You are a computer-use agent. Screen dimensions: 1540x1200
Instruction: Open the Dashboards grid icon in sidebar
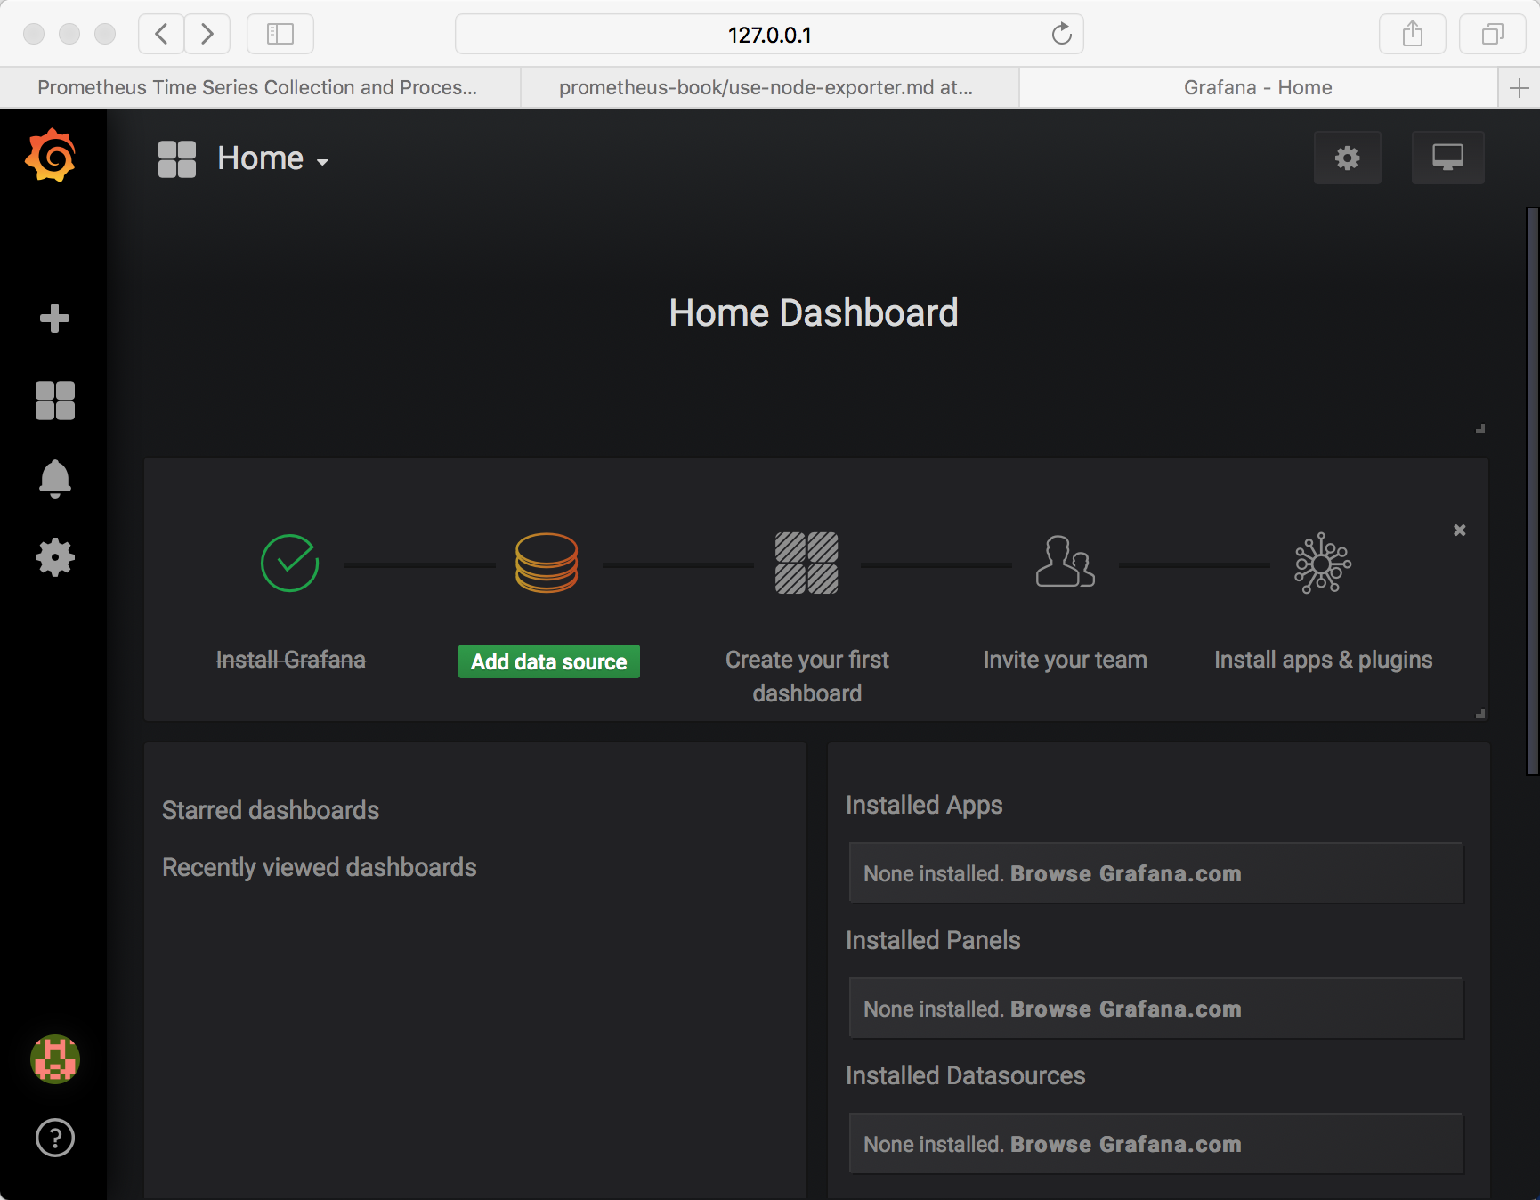[x=54, y=401]
